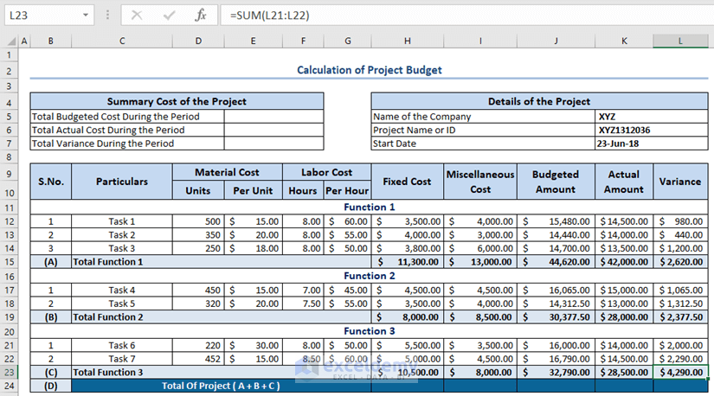Click the 'Budgeted Amount' heading cell

click(556, 182)
